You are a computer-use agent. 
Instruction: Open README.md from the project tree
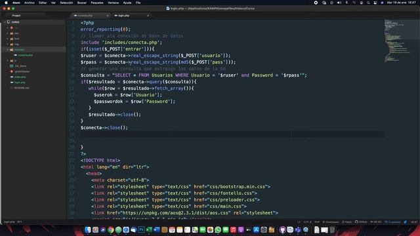pos(22,88)
